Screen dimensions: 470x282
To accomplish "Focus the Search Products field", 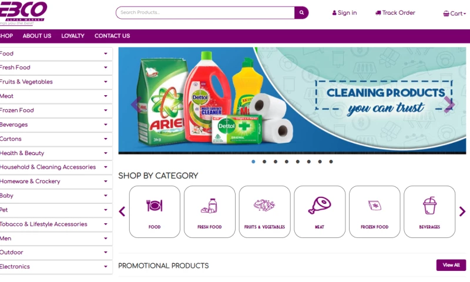I will click(205, 12).
